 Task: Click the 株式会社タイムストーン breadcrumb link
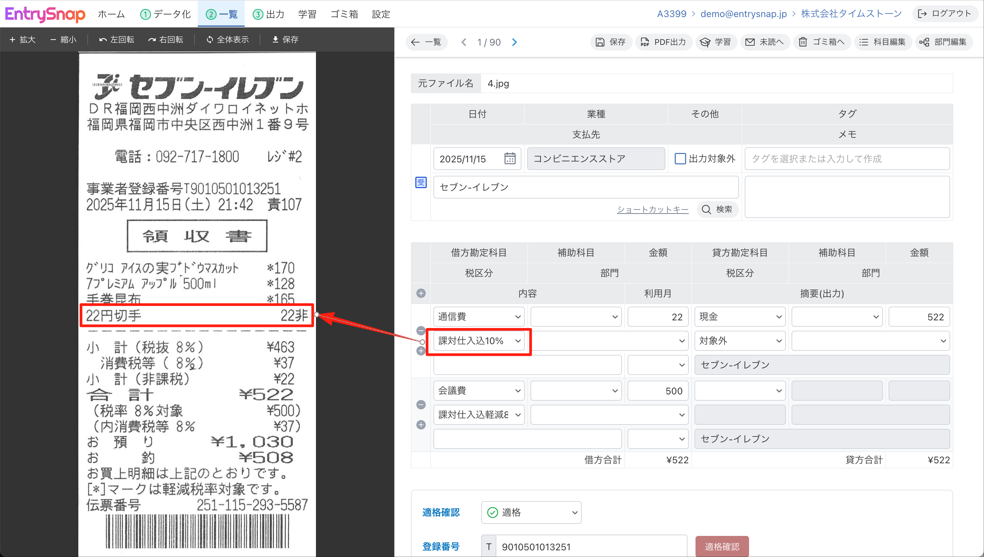pyautogui.click(x=851, y=14)
